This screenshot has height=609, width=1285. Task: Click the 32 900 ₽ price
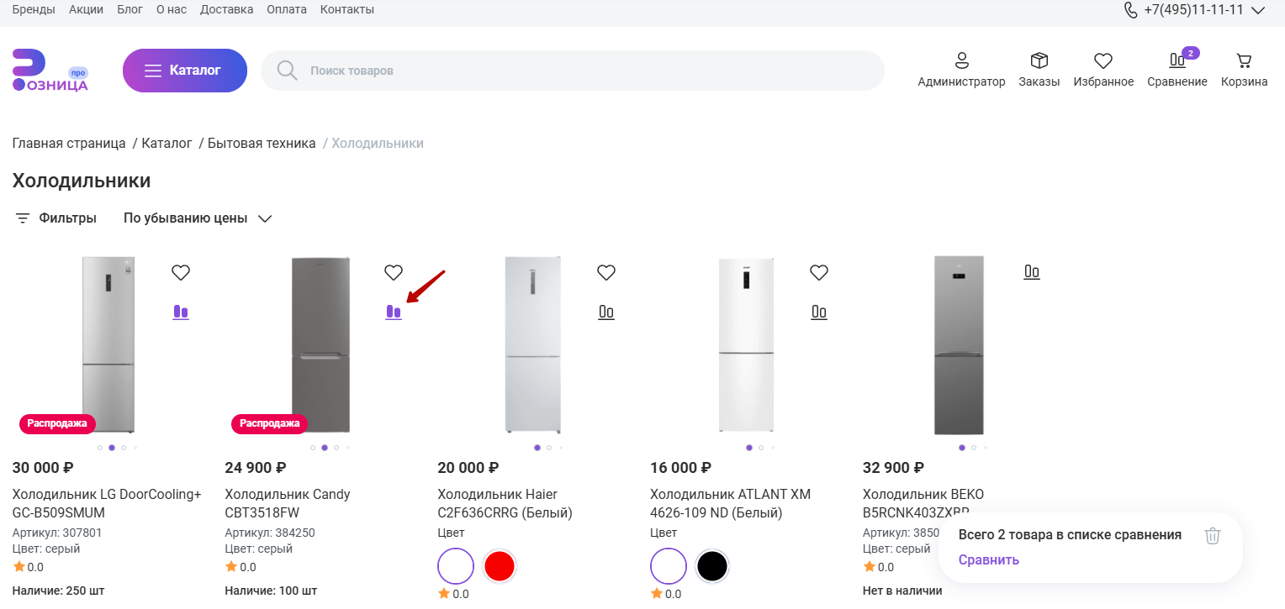tap(893, 468)
